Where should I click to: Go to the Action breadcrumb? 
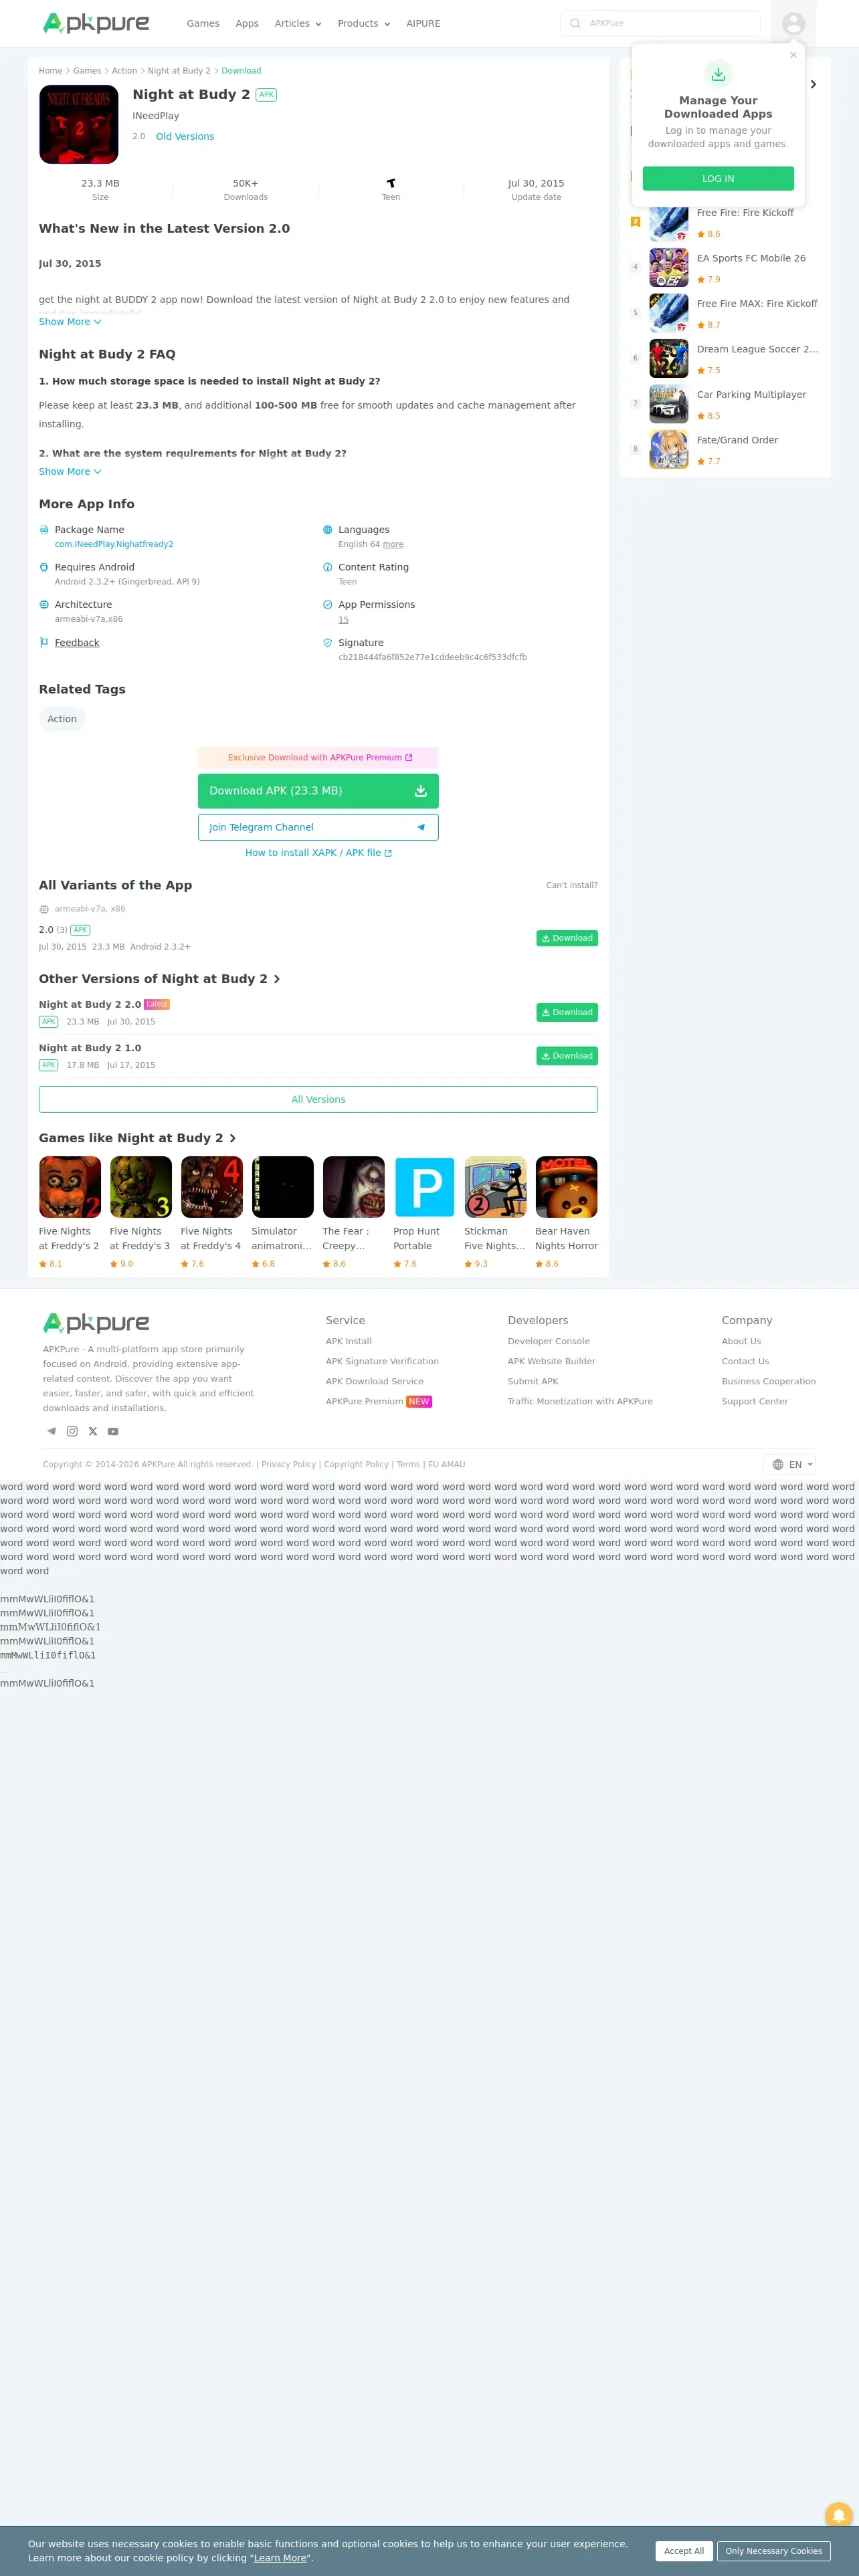pyautogui.click(x=124, y=71)
